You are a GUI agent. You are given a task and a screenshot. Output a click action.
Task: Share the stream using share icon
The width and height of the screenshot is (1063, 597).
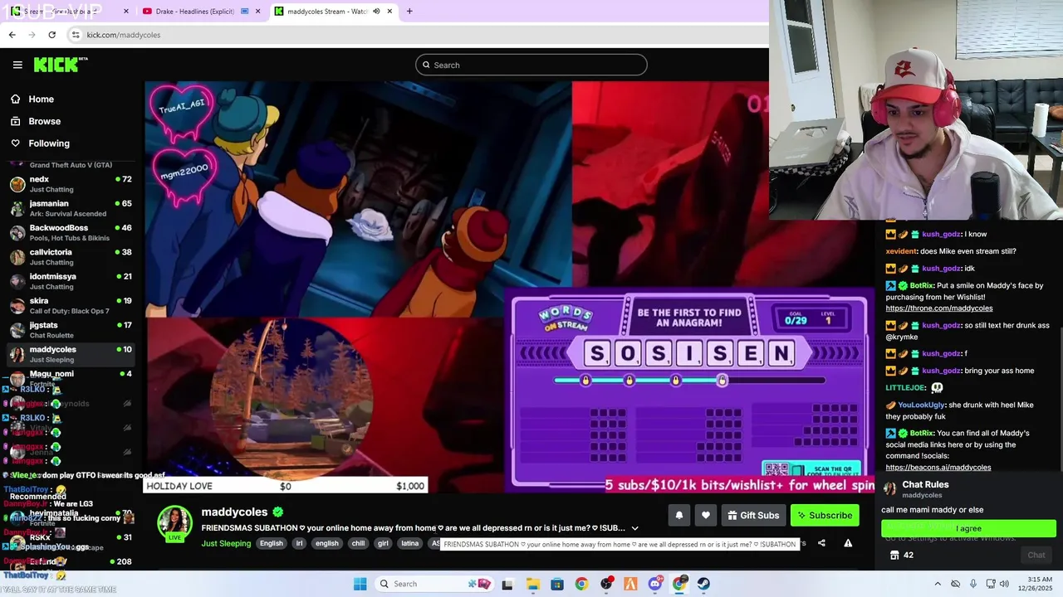click(x=821, y=543)
